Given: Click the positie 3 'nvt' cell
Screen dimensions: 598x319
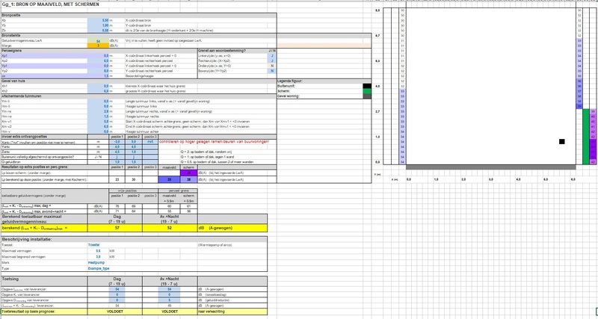Looking at the screenshot, I should point(150,142).
